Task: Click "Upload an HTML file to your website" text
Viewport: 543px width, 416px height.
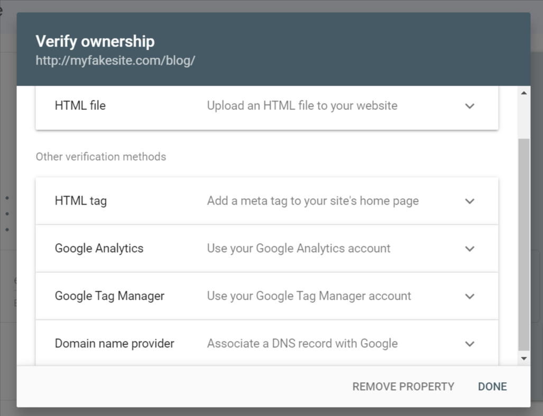Action: pos(302,106)
